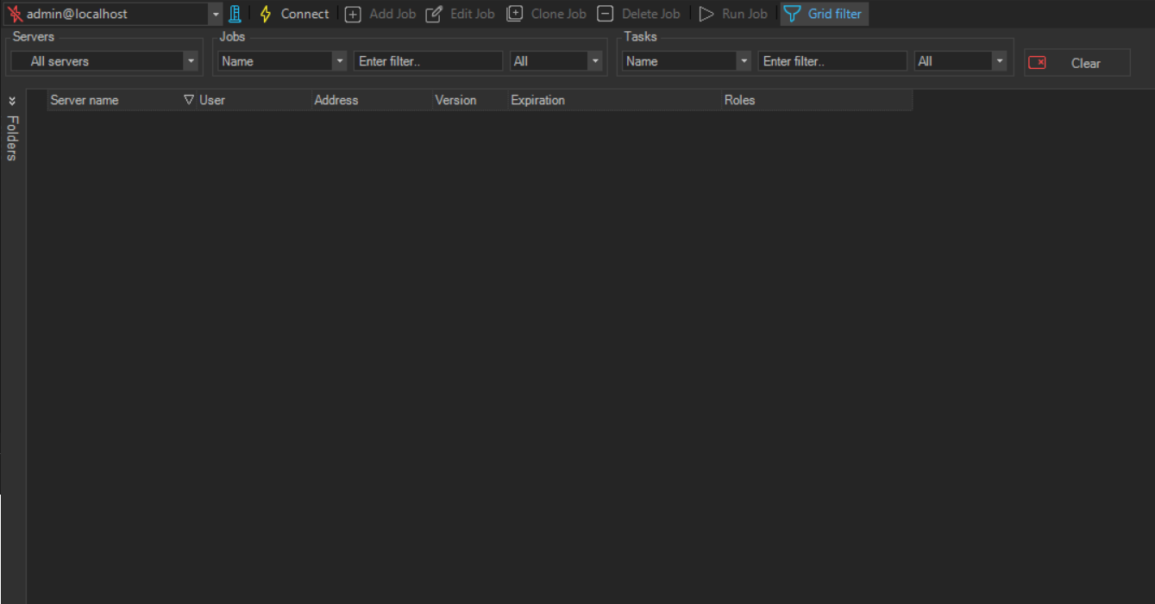1155x604 pixels.
Task: Click the Edit Job pencil icon
Action: click(434, 14)
